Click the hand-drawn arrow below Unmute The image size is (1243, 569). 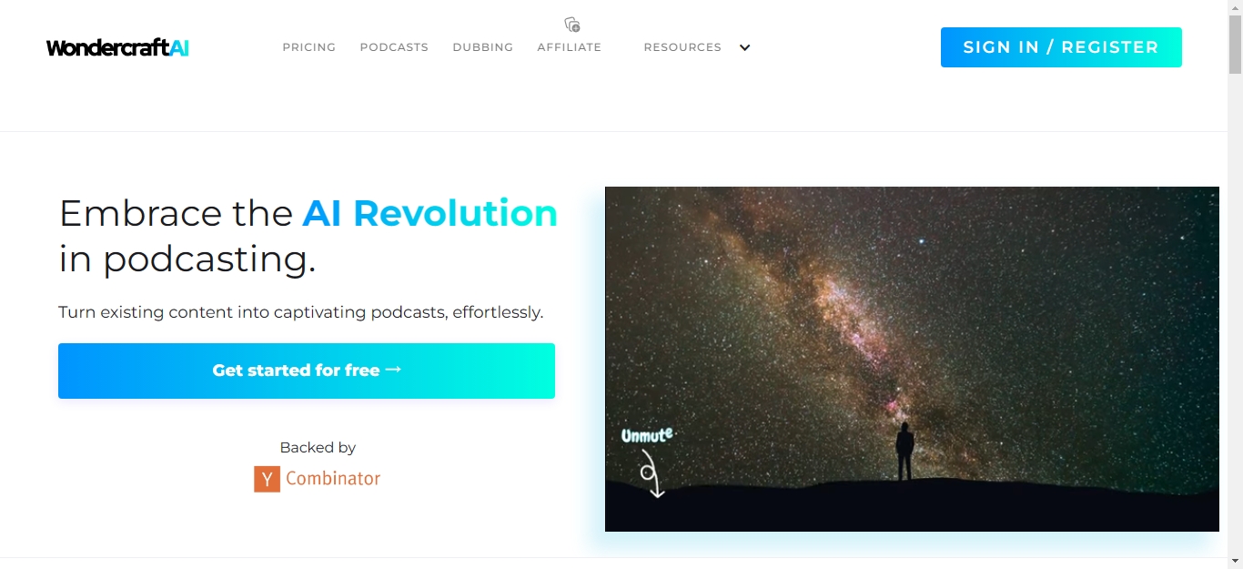click(651, 473)
